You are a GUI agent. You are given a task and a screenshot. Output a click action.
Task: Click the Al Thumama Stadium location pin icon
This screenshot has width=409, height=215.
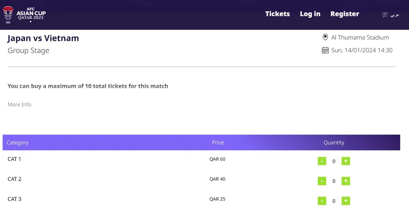coord(325,38)
